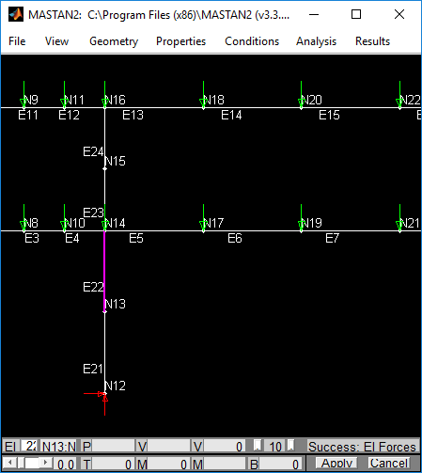Viewport: 422px width, 473px height.
Task: Open the View menu
Action: point(56,41)
